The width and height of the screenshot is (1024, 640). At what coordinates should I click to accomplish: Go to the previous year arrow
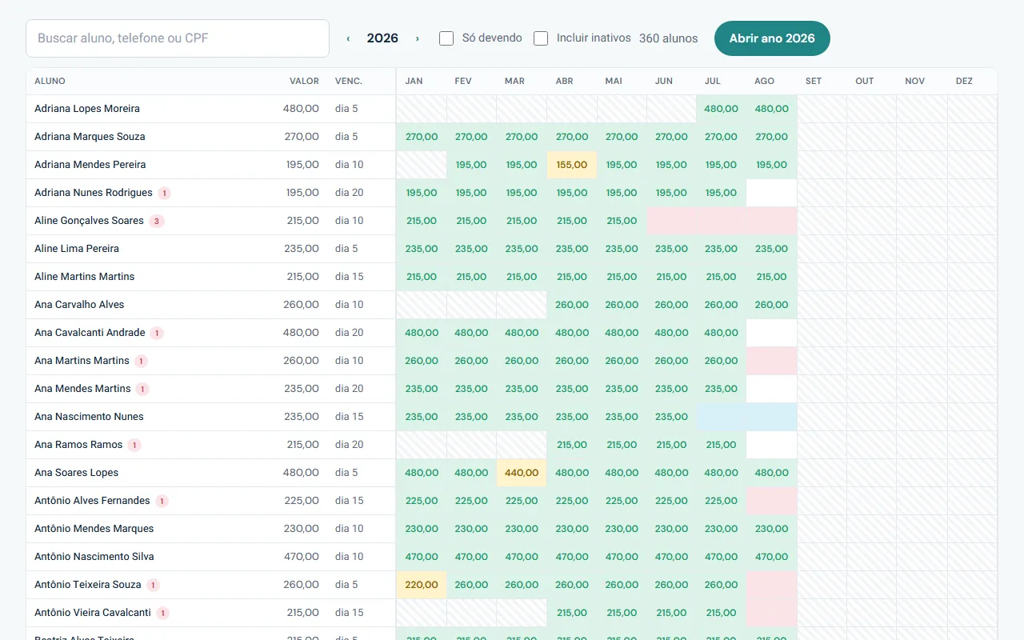348,38
